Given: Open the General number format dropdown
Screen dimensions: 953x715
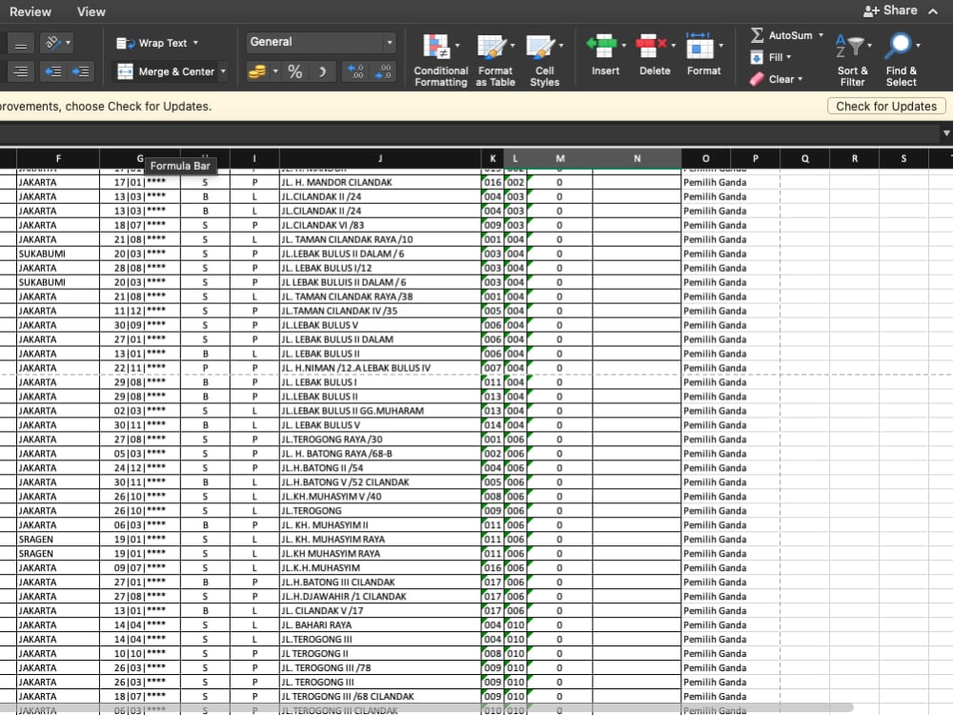Looking at the screenshot, I should [x=390, y=42].
